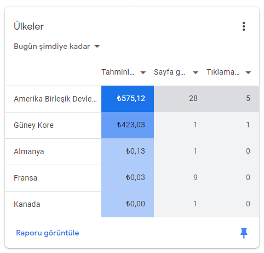The height and width of the screenshot is (253, 264).
Task: Click the 9 page views cell for Fransa
Action: (180, 178)
